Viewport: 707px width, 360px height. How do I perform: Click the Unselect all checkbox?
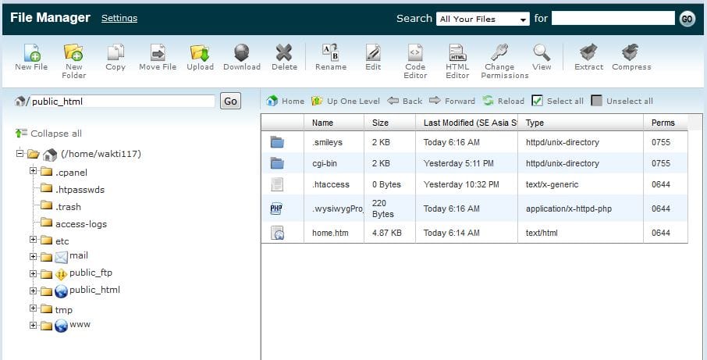[596, 101]
